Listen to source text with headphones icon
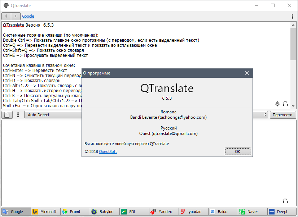 (285, 104)
